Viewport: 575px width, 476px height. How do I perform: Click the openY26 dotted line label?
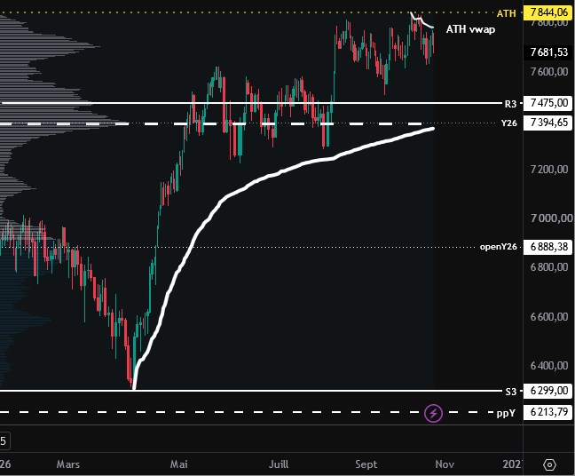[x=498, y=247]
